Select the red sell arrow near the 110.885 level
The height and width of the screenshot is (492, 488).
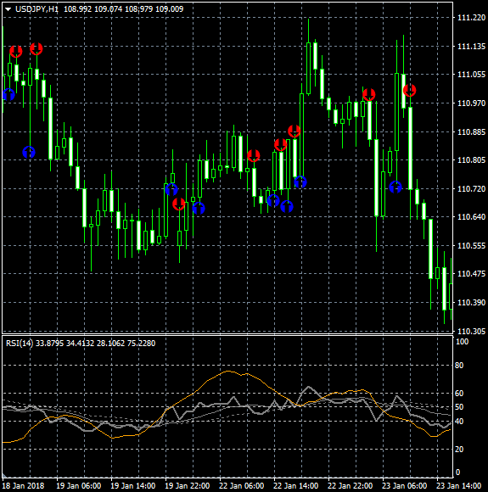(x=294, y=131)
